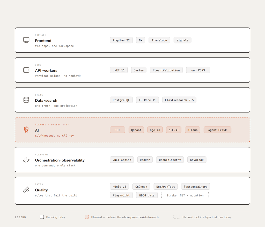
Task: Select the Agent Frmwk chip
Action: click(x=217, y=130)
